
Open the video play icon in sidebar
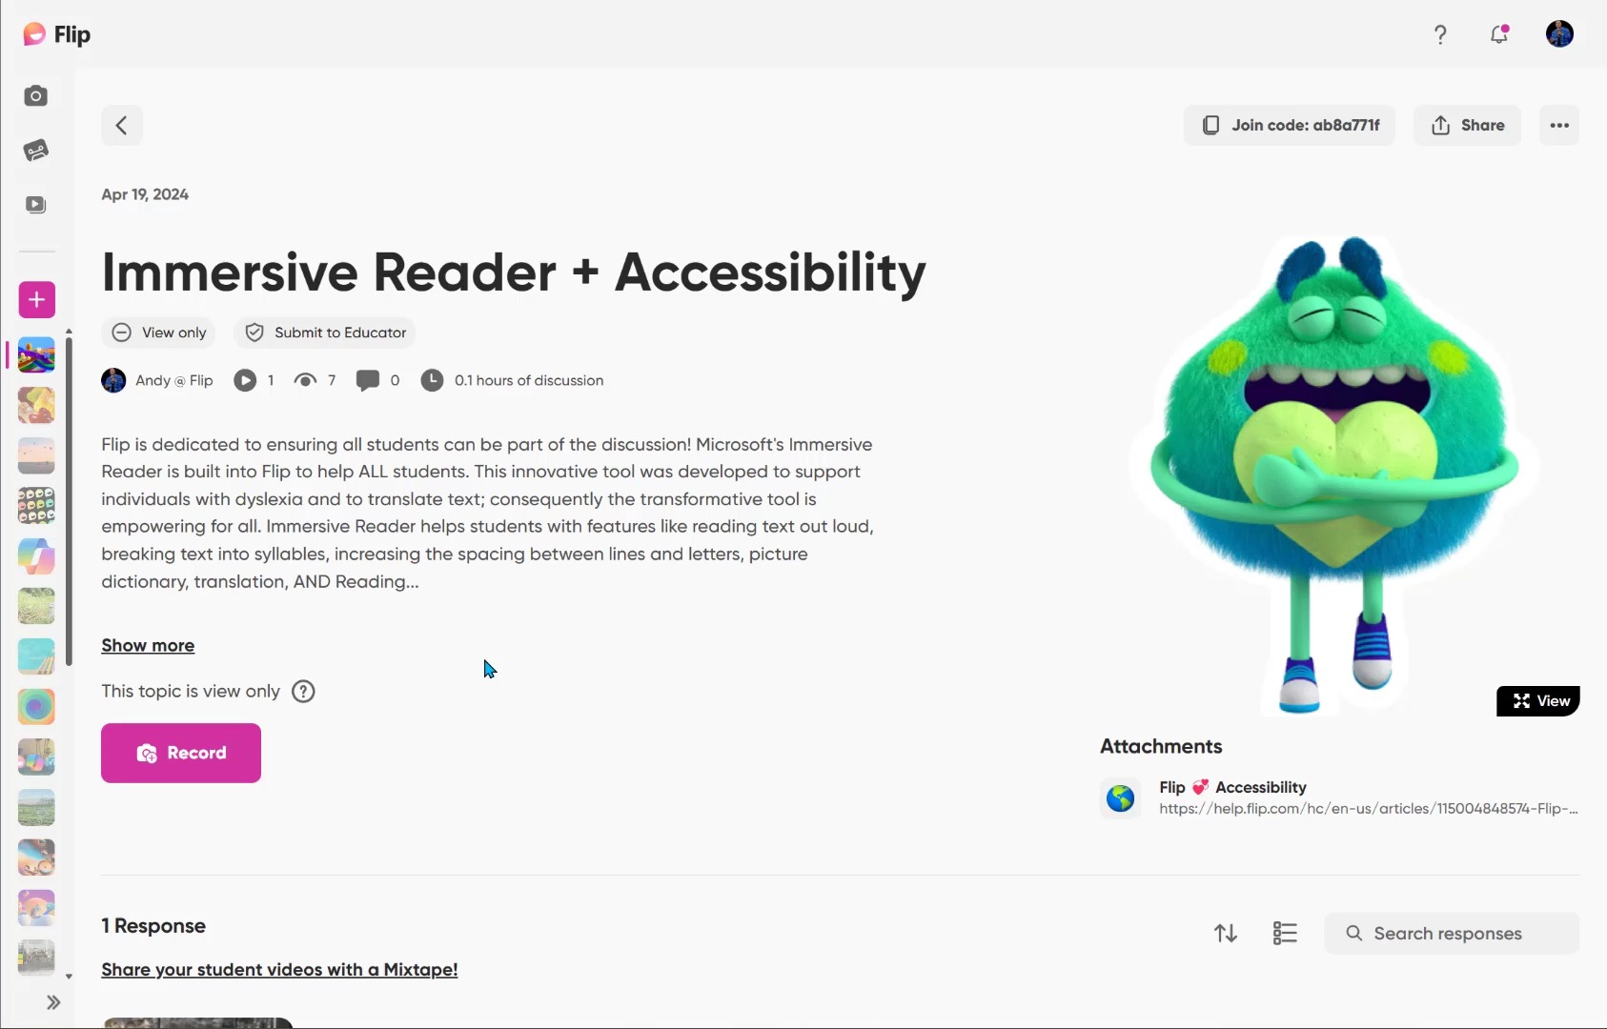[36, 205]
